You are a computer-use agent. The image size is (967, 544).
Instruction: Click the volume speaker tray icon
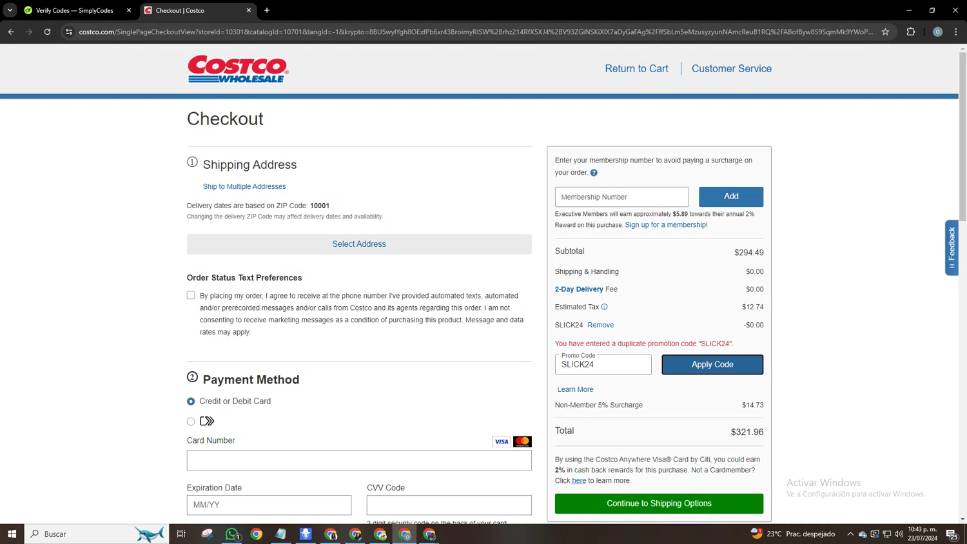coord(899,534)
